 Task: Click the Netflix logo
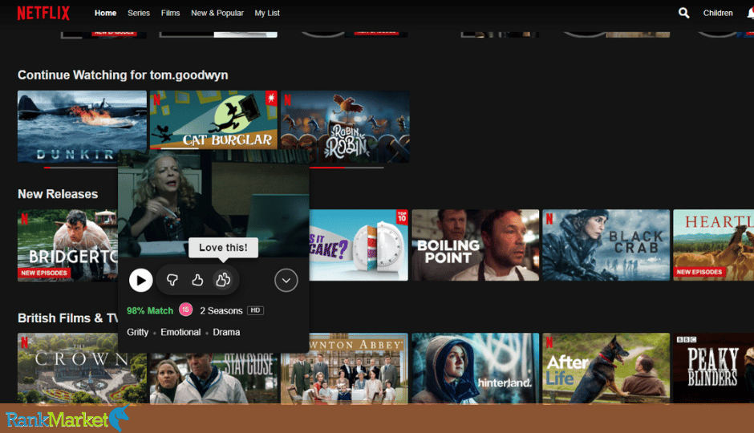pos(43,13)
